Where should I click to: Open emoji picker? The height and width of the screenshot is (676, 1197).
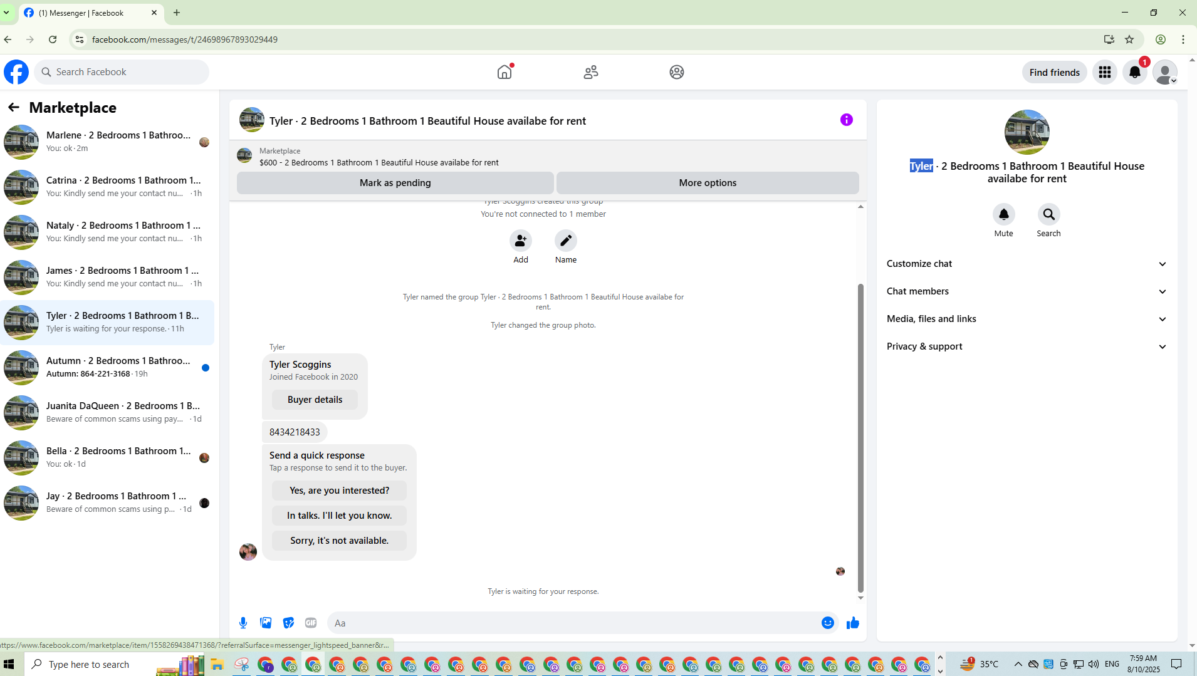(x=828, y=623)
